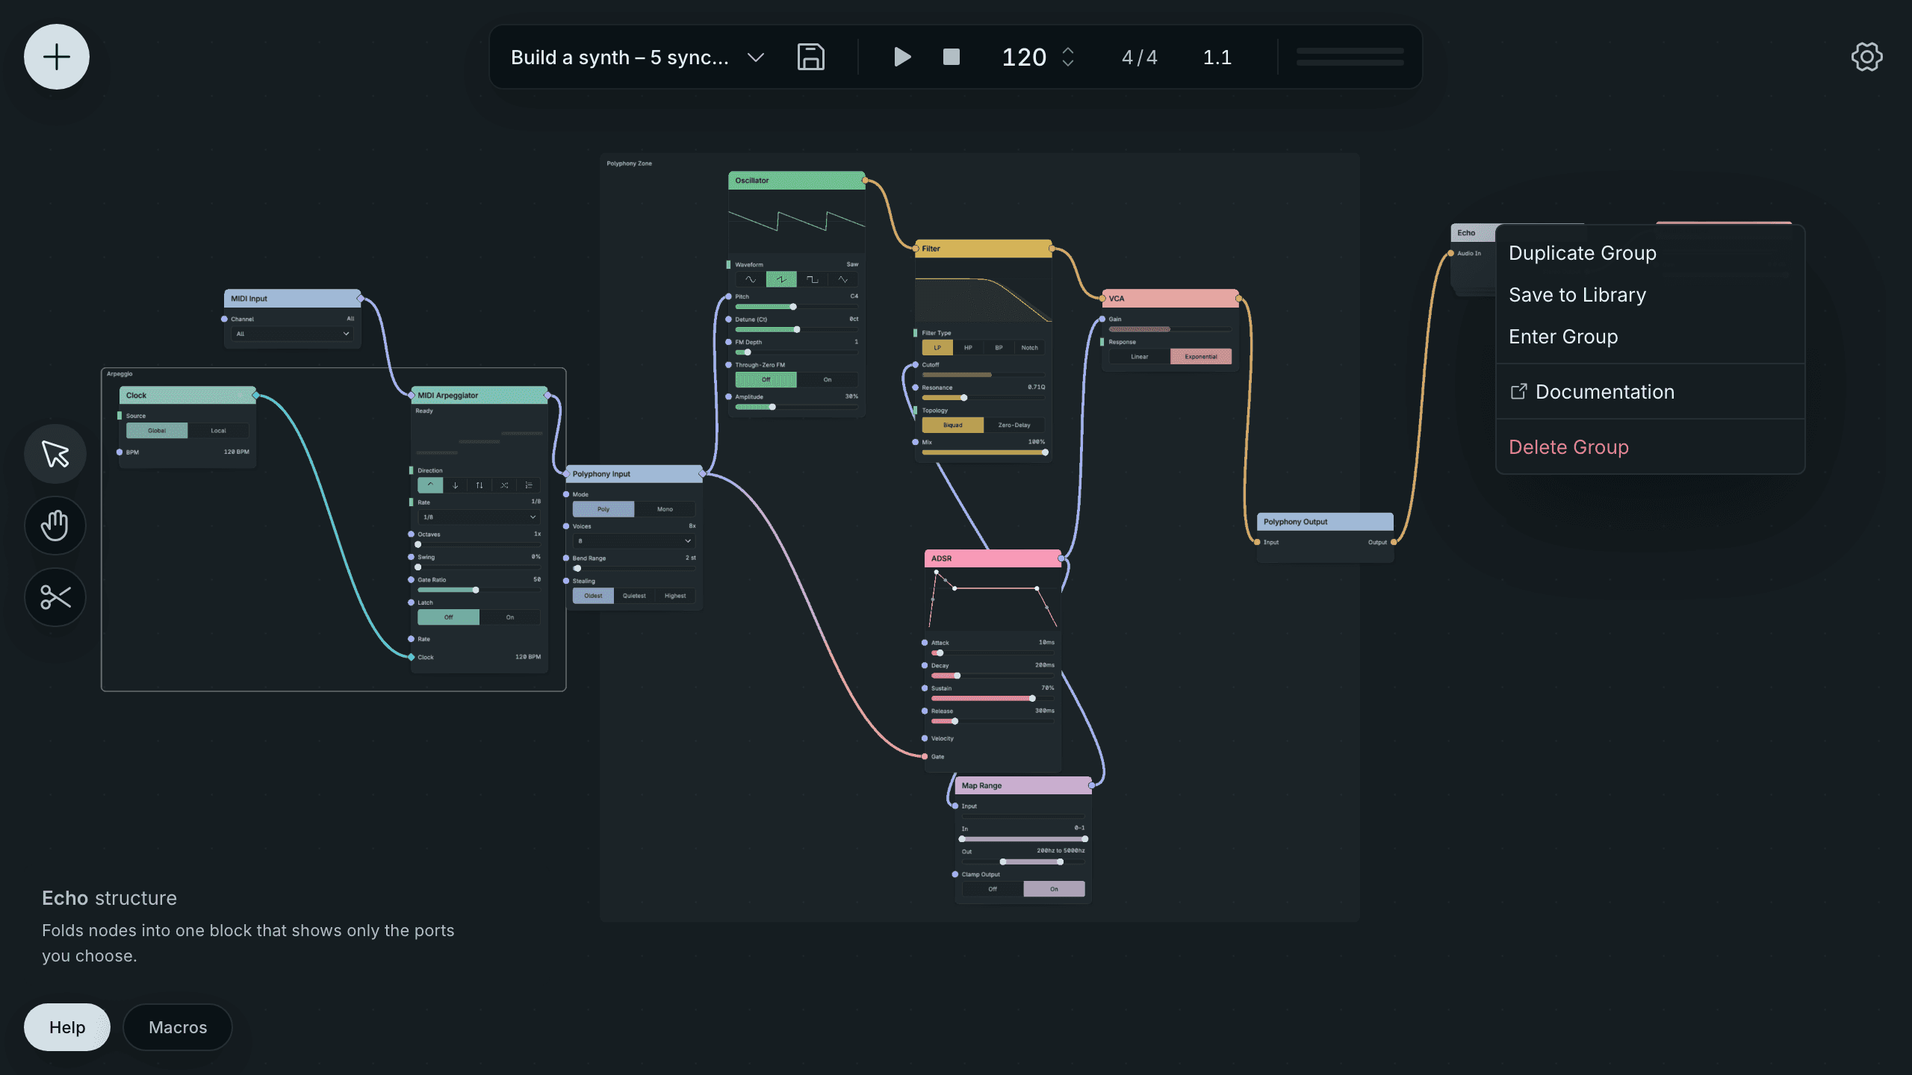1912x1075 pixels.
Task: Choose Enter Group from context menu
Action: pos(1650,337)
